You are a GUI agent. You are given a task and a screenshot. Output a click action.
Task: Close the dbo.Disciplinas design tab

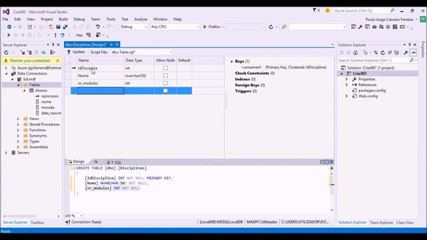click(x=117, y=45)
